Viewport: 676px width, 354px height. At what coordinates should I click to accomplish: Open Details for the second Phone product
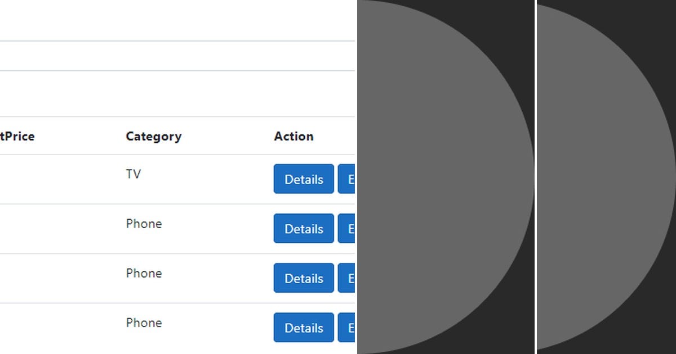click(304, 278)
